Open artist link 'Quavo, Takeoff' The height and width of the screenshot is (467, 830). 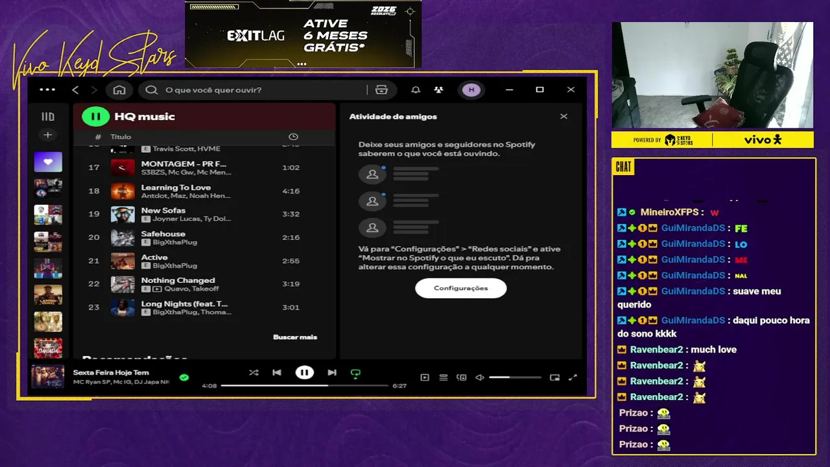click(x=191, y=289)
